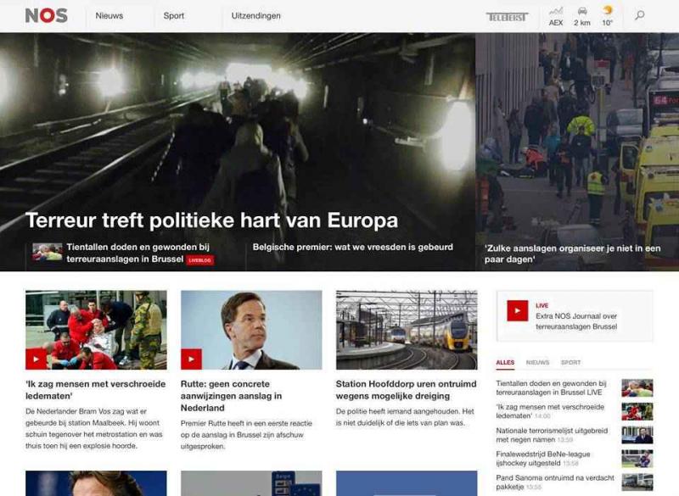This screenshot has height=496, width=679.
Task: Open the Uitzendingen menu
Action: pos(256,15)
